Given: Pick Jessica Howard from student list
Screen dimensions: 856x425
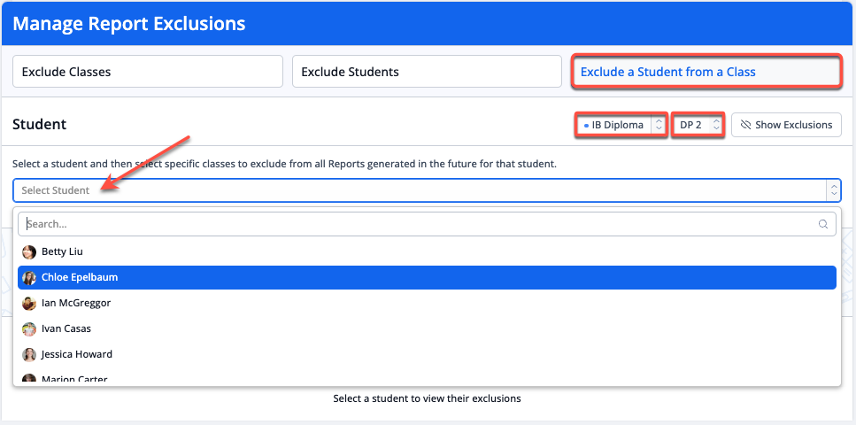Looking at the screenshot, I should (x=77, y=355).
